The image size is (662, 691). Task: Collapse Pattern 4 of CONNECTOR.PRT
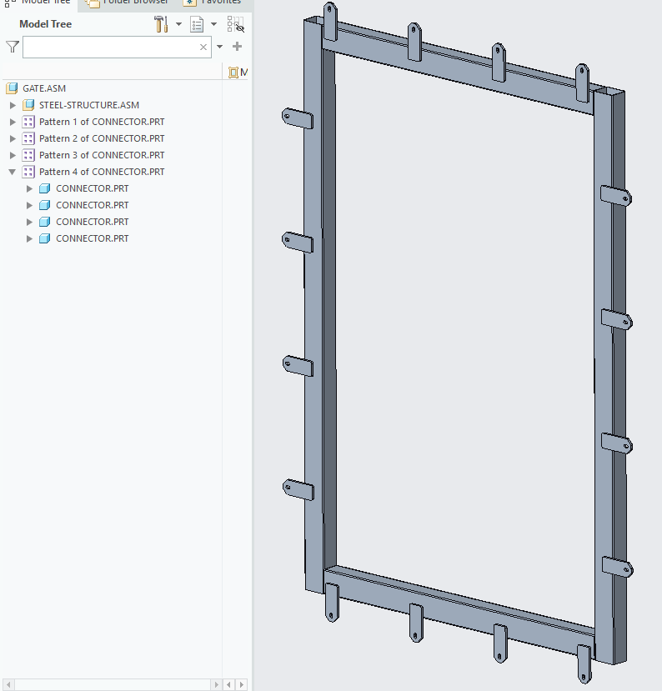pyautogui.click(x=13, y=172)
